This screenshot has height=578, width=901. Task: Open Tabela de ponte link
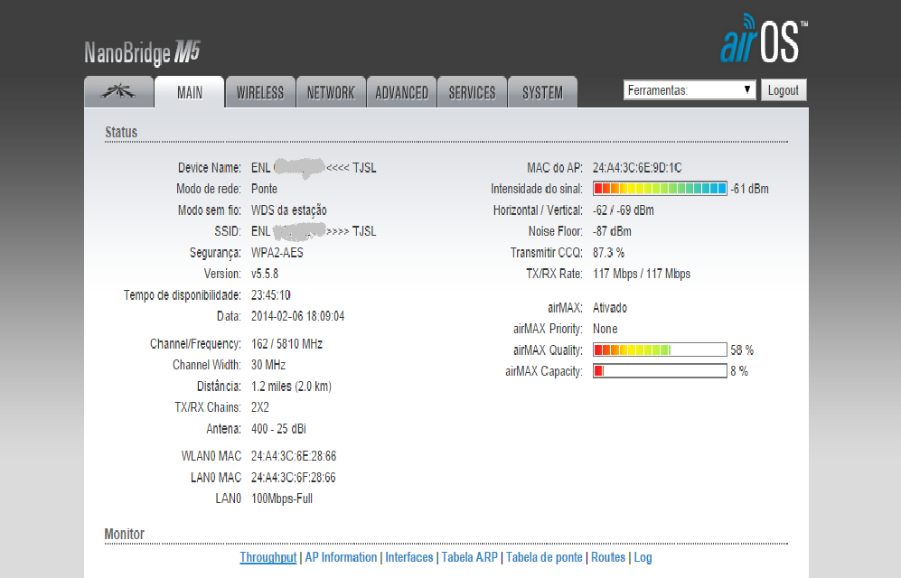click(x=544, y=557)
